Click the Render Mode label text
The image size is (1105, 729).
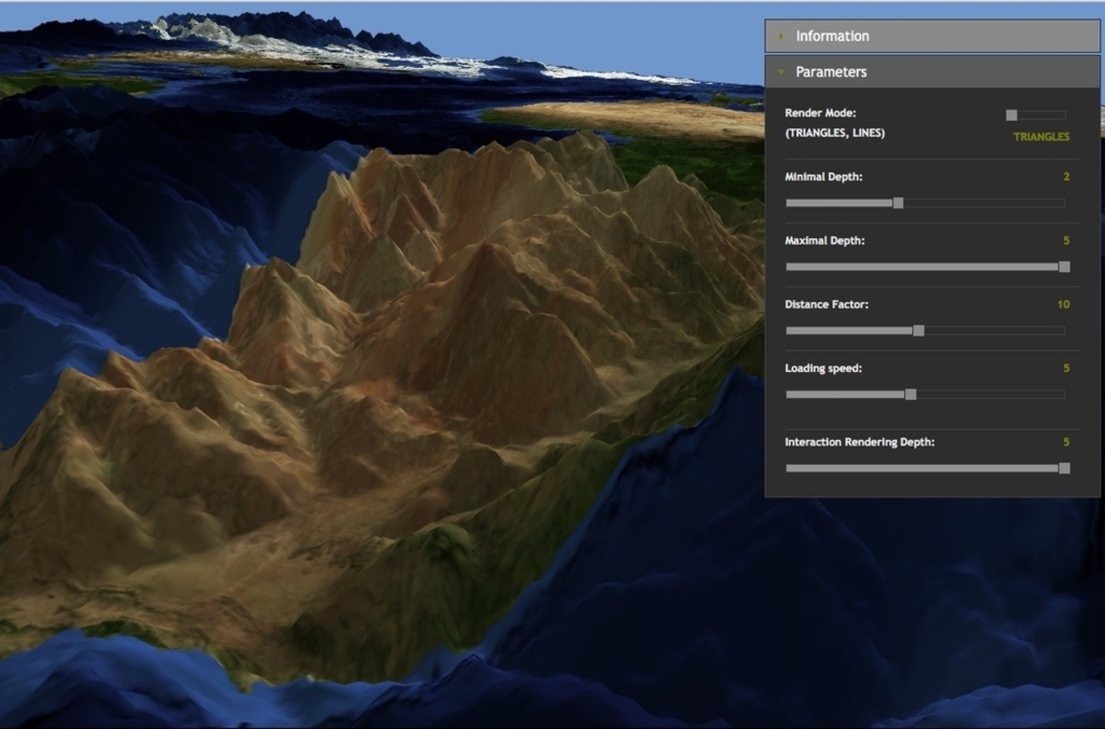tap(819, 113)
